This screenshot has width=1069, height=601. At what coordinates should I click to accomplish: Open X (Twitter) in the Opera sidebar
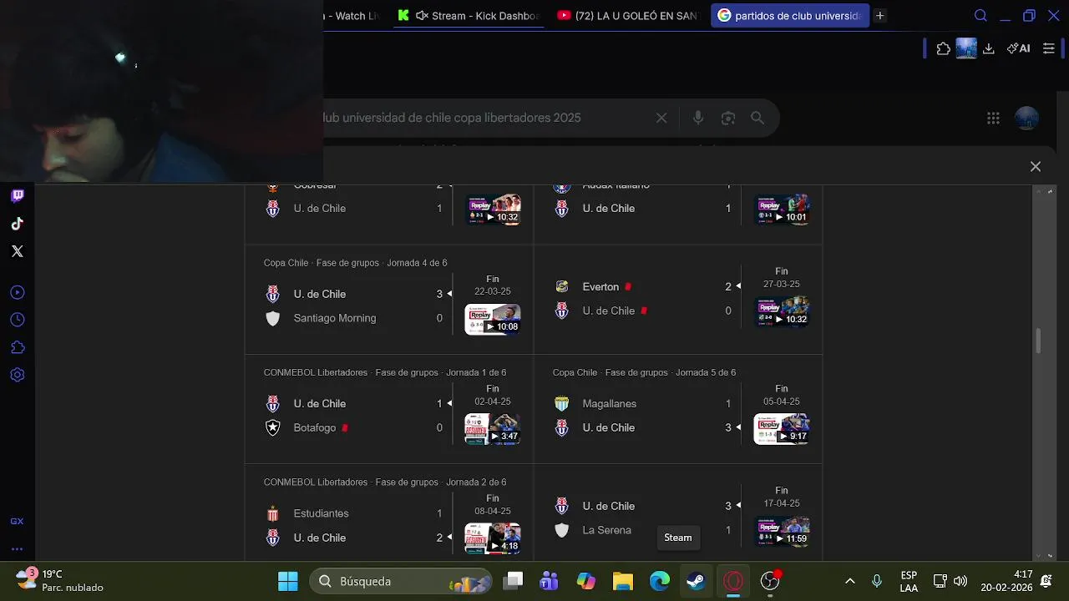[x=18, y=251]
